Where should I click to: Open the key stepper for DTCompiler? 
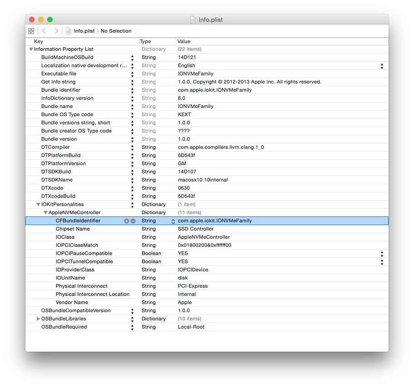pyautogui.click(x=132, y=148)
